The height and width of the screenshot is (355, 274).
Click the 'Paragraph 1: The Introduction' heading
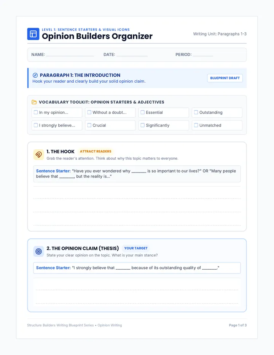coord(80,75)
